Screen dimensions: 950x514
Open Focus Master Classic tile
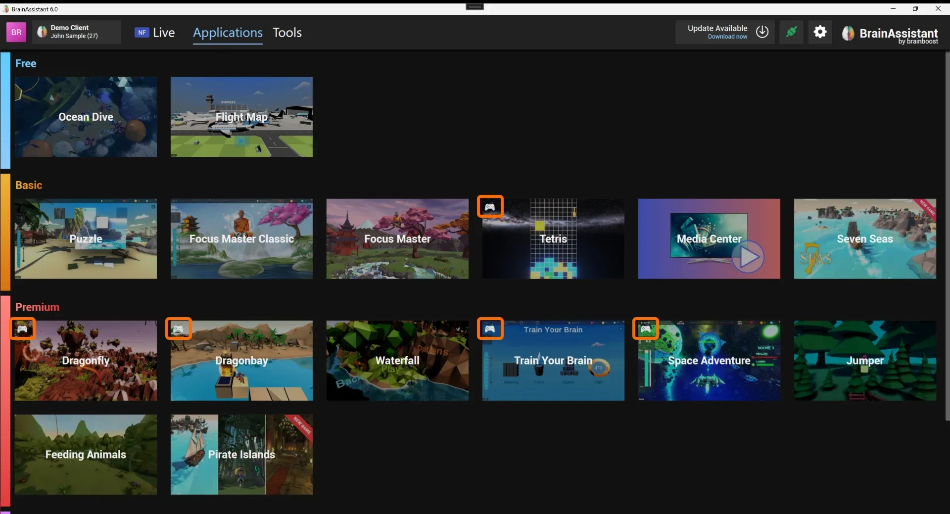coord(241,239)
